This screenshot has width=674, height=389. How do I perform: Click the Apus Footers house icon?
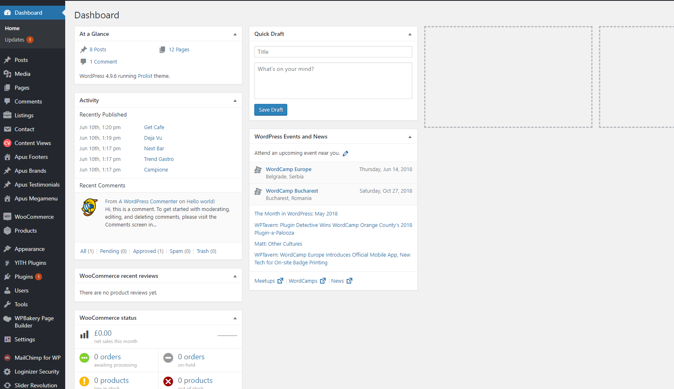tap(7, 157)
